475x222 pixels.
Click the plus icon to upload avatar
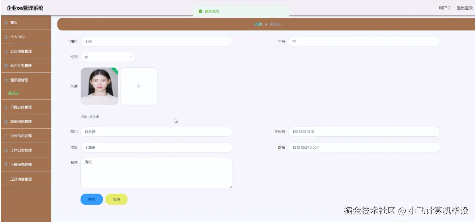click(x=139, y=86)
